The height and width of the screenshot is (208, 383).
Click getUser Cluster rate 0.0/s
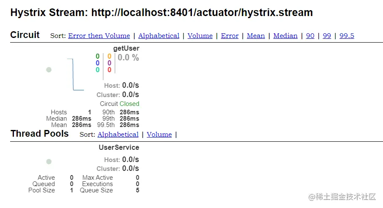click(x=130, y=95)
